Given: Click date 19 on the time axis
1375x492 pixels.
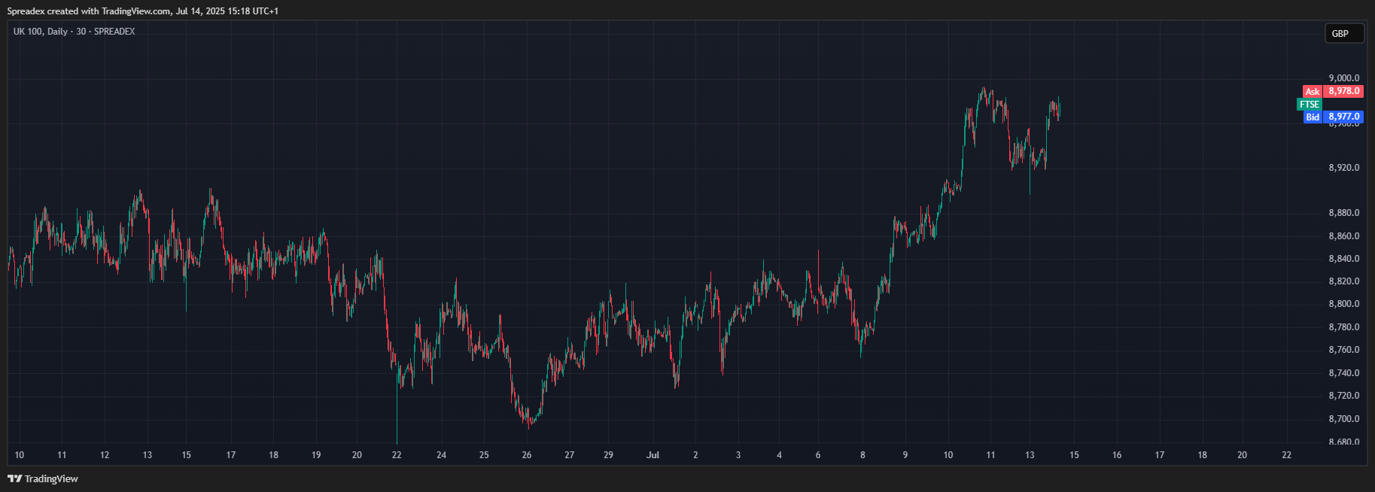Looking at the screenshot, I should point(316,455).
